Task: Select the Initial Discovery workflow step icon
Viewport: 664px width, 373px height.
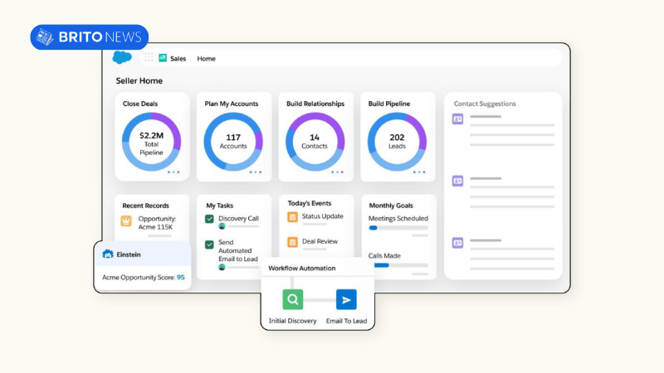Action: point(293,299)
